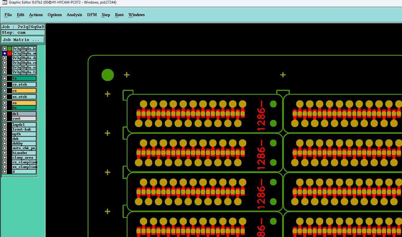Click the Job : 2v3q20q0a0 label
402x237 pixels.
[x=23, y=27]
